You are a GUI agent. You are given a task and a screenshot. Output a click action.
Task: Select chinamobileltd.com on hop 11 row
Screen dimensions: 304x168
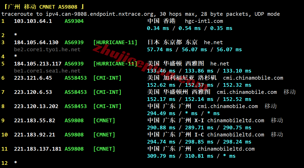pos(226,149)
